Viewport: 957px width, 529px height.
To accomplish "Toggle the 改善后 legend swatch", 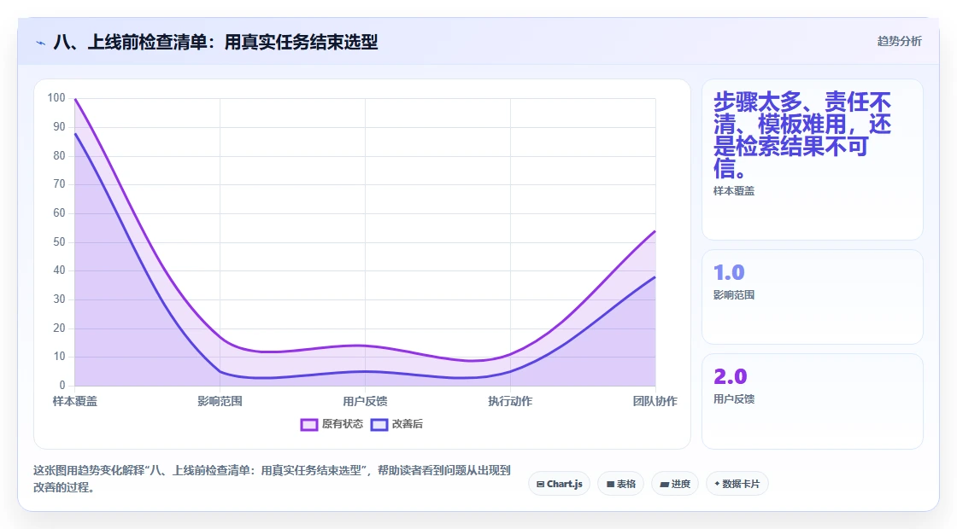I will (379, 424).
